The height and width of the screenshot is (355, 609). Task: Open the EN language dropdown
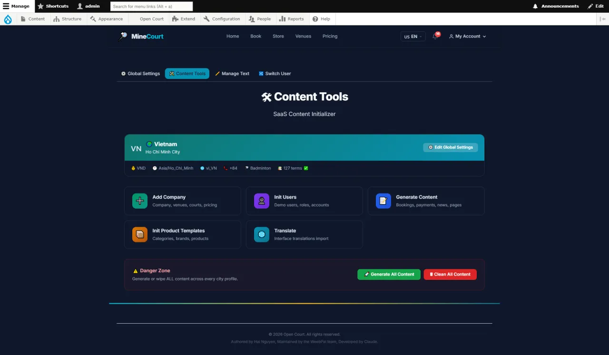pos(413,37)
